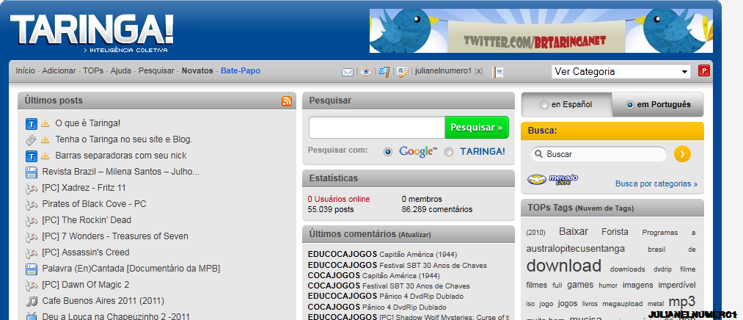Click gamepad icon beside Assassin's Creed
743x320 pixels.
(32, 253)
